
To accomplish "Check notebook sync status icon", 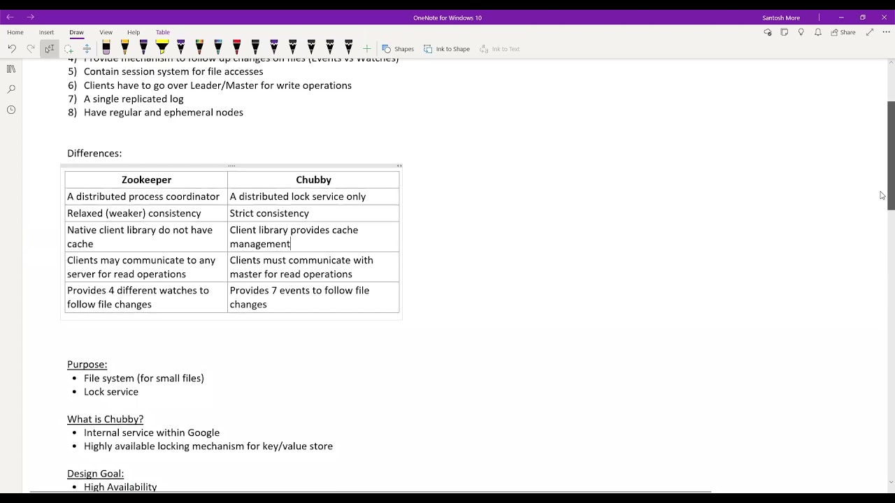I will 768,32.
